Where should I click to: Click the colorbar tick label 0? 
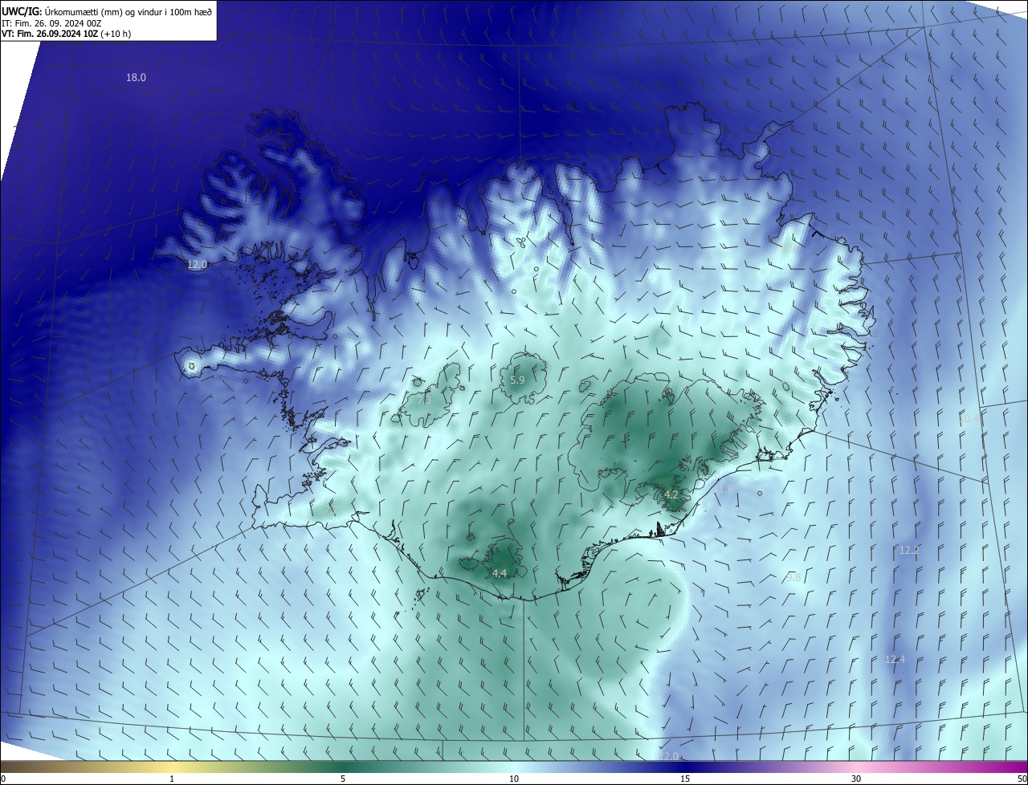[x=2, y=779]
